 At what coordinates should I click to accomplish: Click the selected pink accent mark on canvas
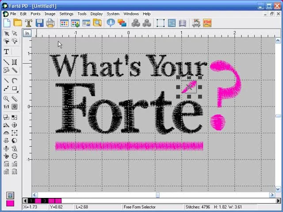click(x=189, y=87)
